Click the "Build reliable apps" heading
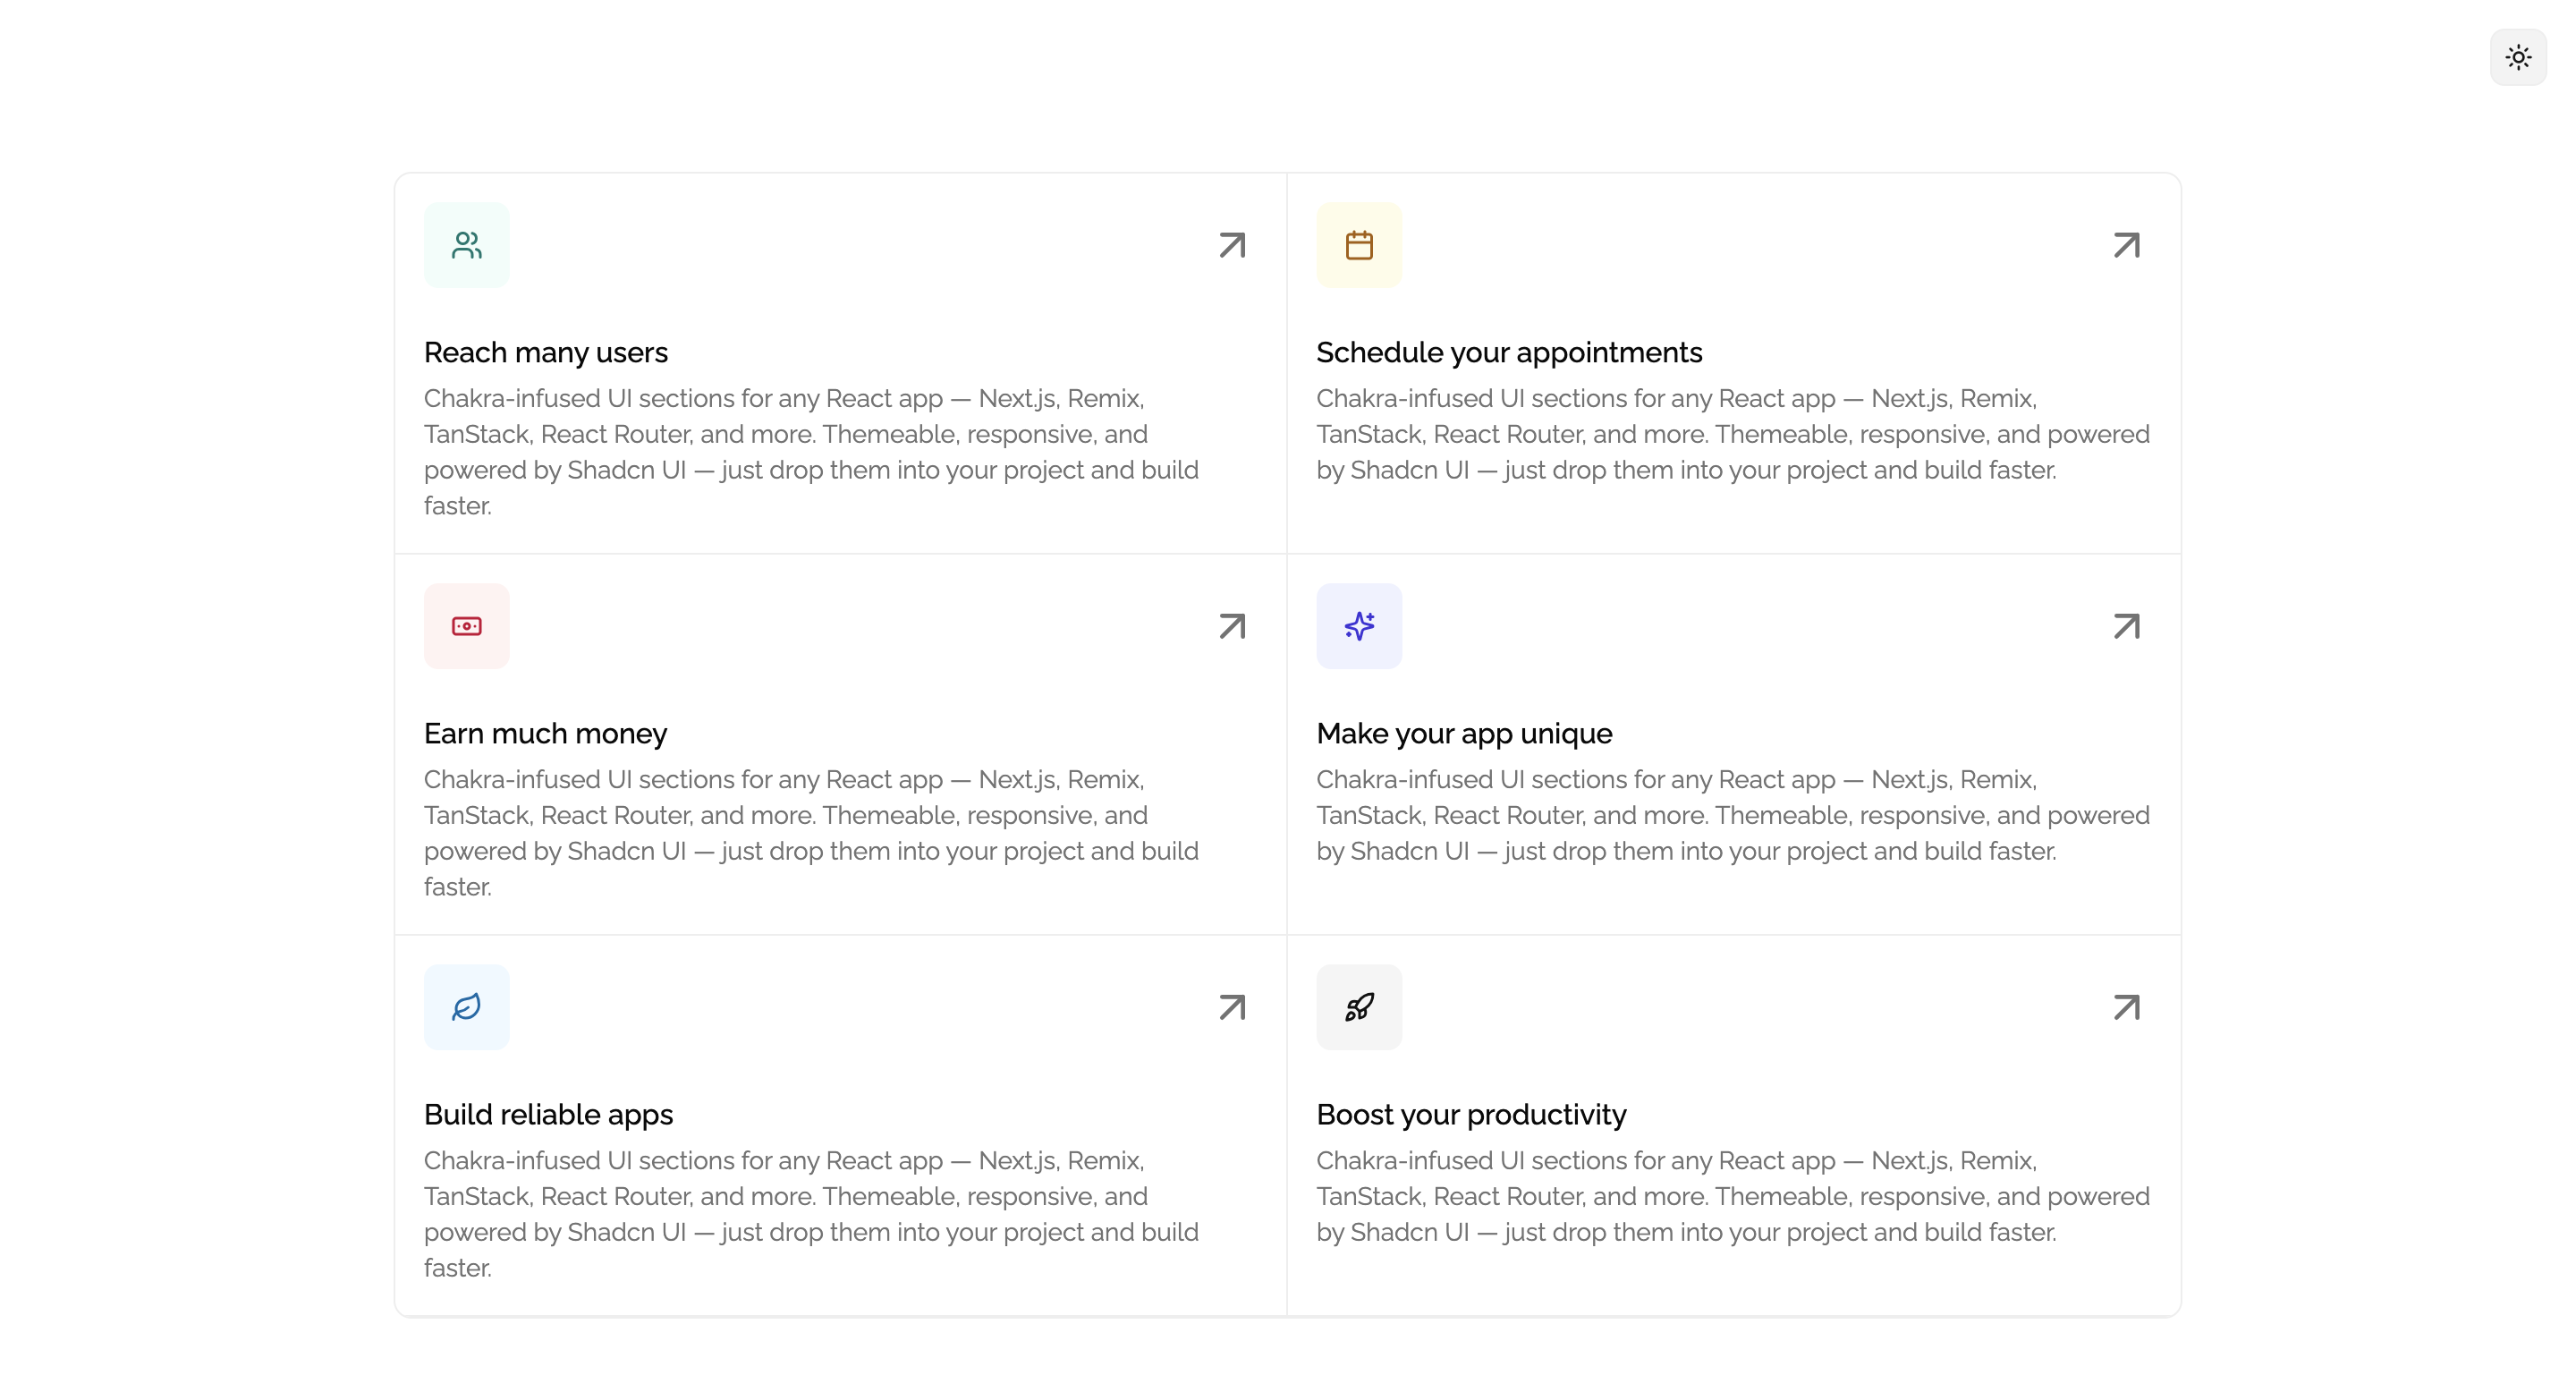The image size is (2576, 1392). coord(548,1115)
